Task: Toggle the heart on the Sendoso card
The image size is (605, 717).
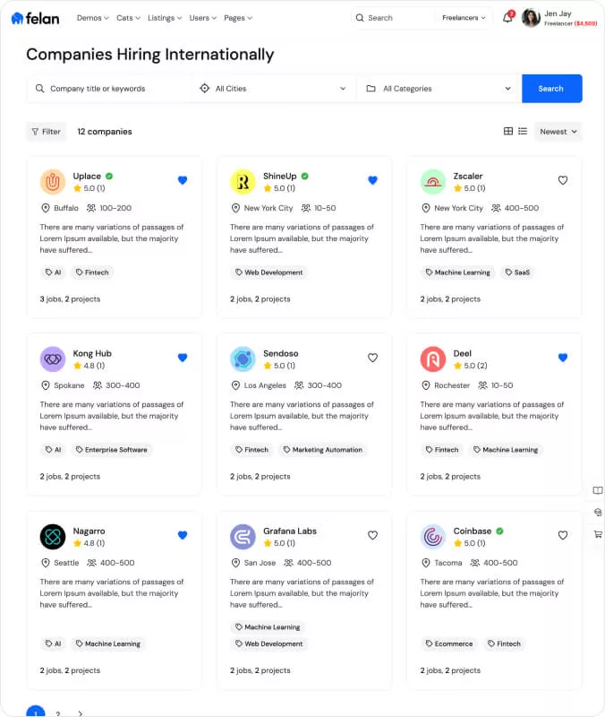Action: pyautogui.click(x=373, y=358)
